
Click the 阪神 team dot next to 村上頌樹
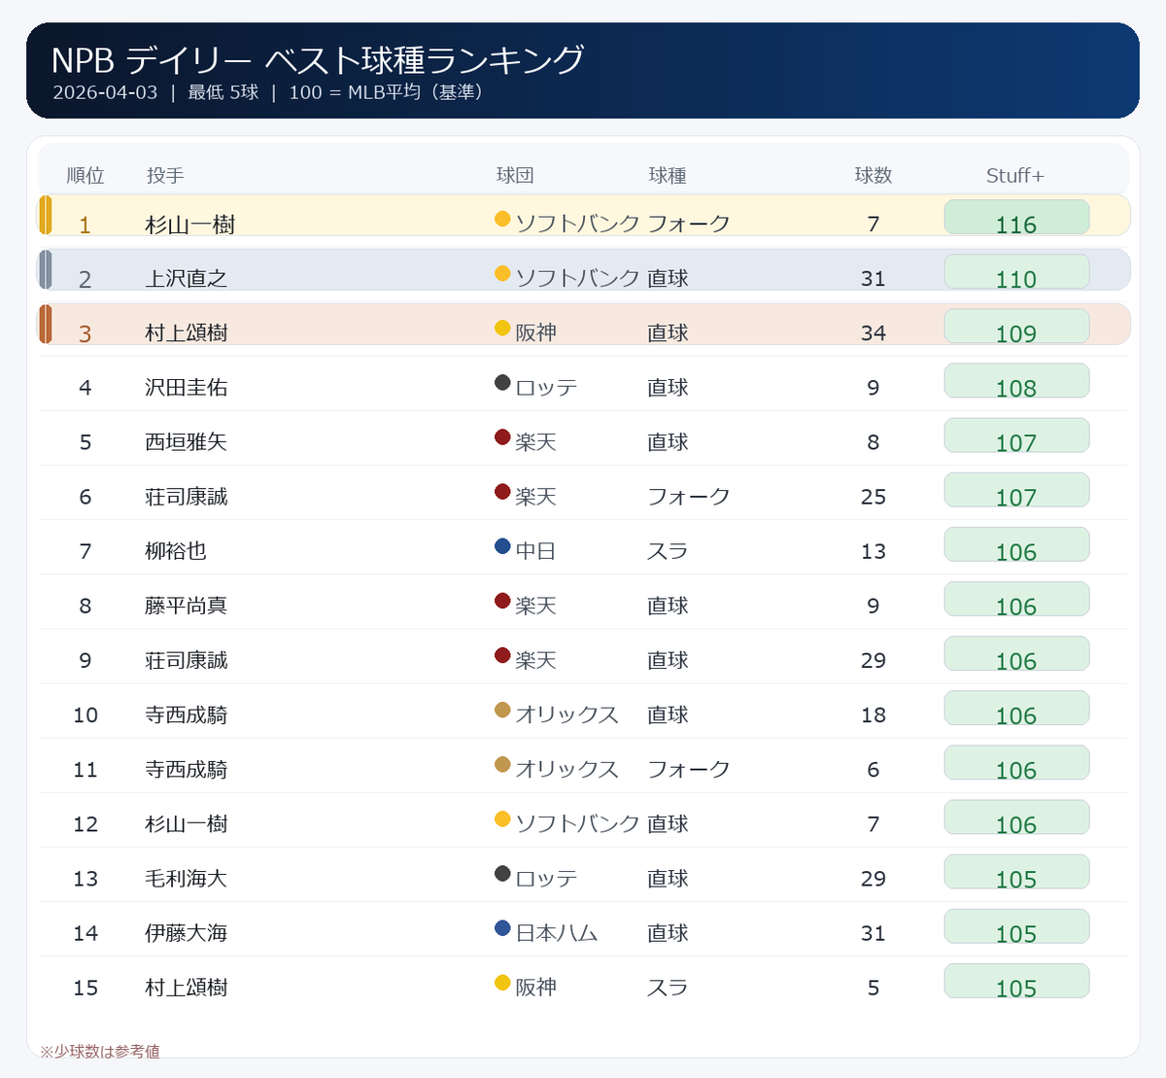[x=501, y=329]
